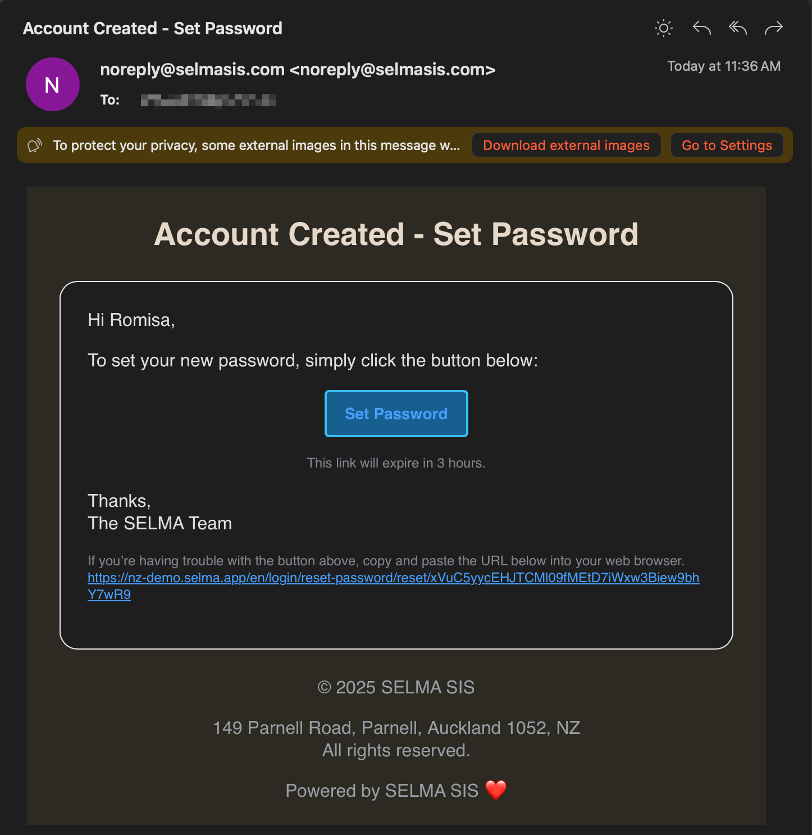Open Go to Settings button

click(727, 146)
